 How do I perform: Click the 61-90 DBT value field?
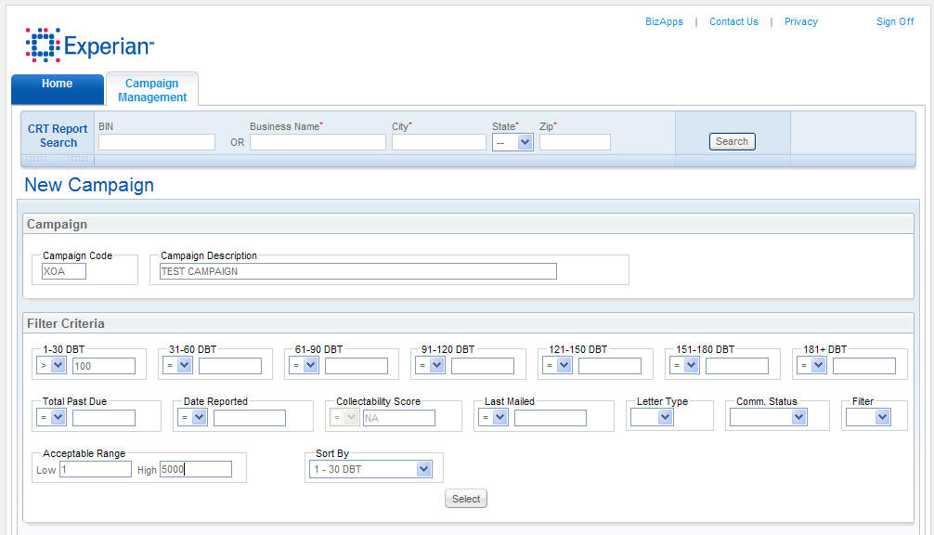357,366
